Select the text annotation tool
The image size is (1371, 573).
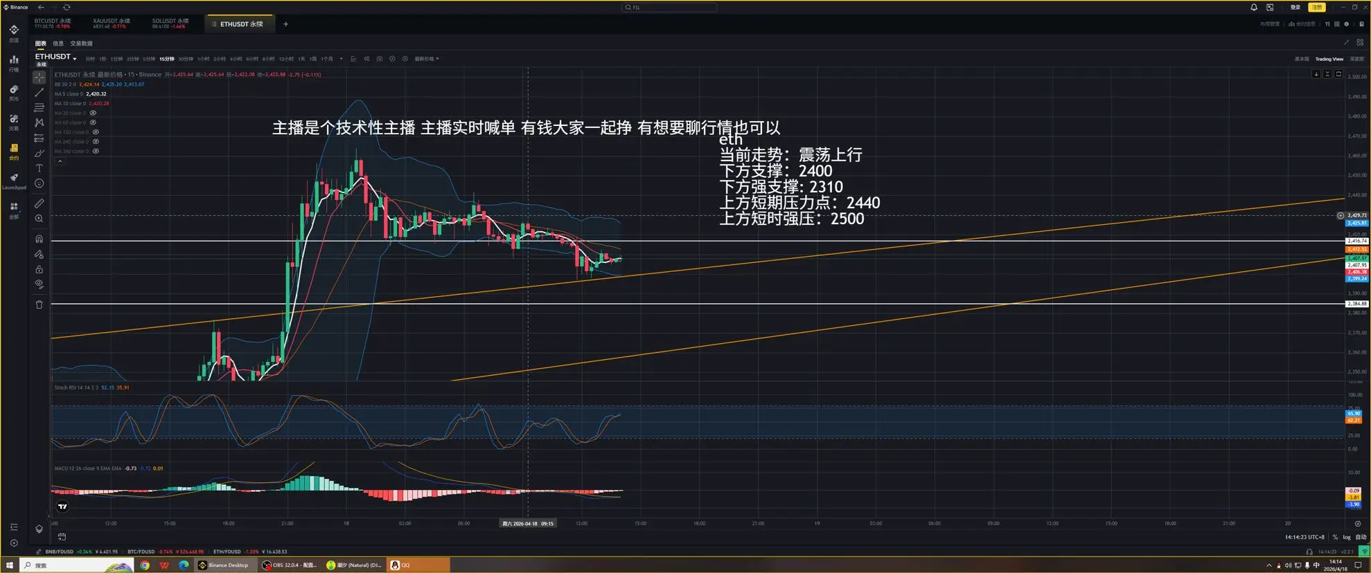[39, 168]
